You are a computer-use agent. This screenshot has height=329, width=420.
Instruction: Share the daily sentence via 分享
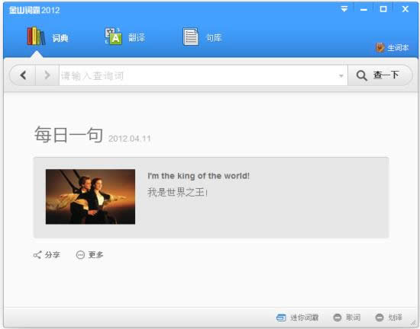tap(47, 255)
